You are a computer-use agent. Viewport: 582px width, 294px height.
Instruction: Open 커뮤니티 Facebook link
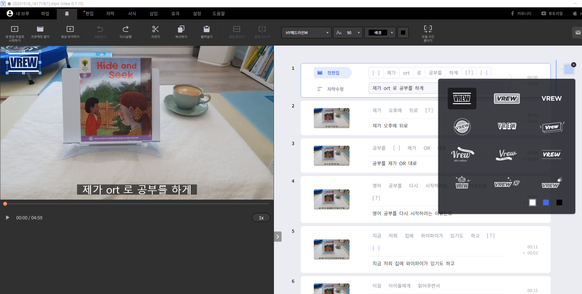click(x=521, y=13)
